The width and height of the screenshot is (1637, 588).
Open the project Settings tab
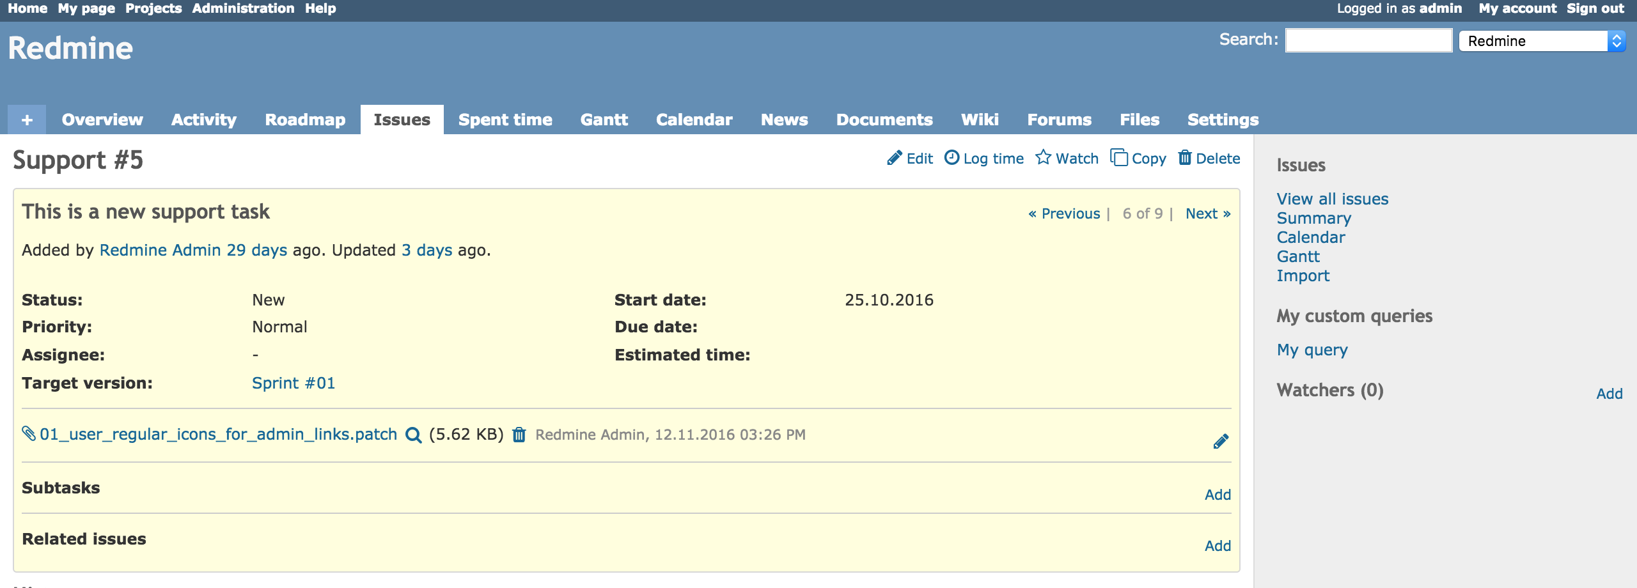[x=1223, y=120]
